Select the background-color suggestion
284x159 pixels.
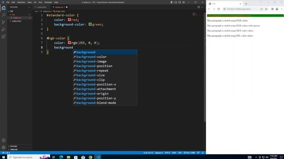(105, 57)
